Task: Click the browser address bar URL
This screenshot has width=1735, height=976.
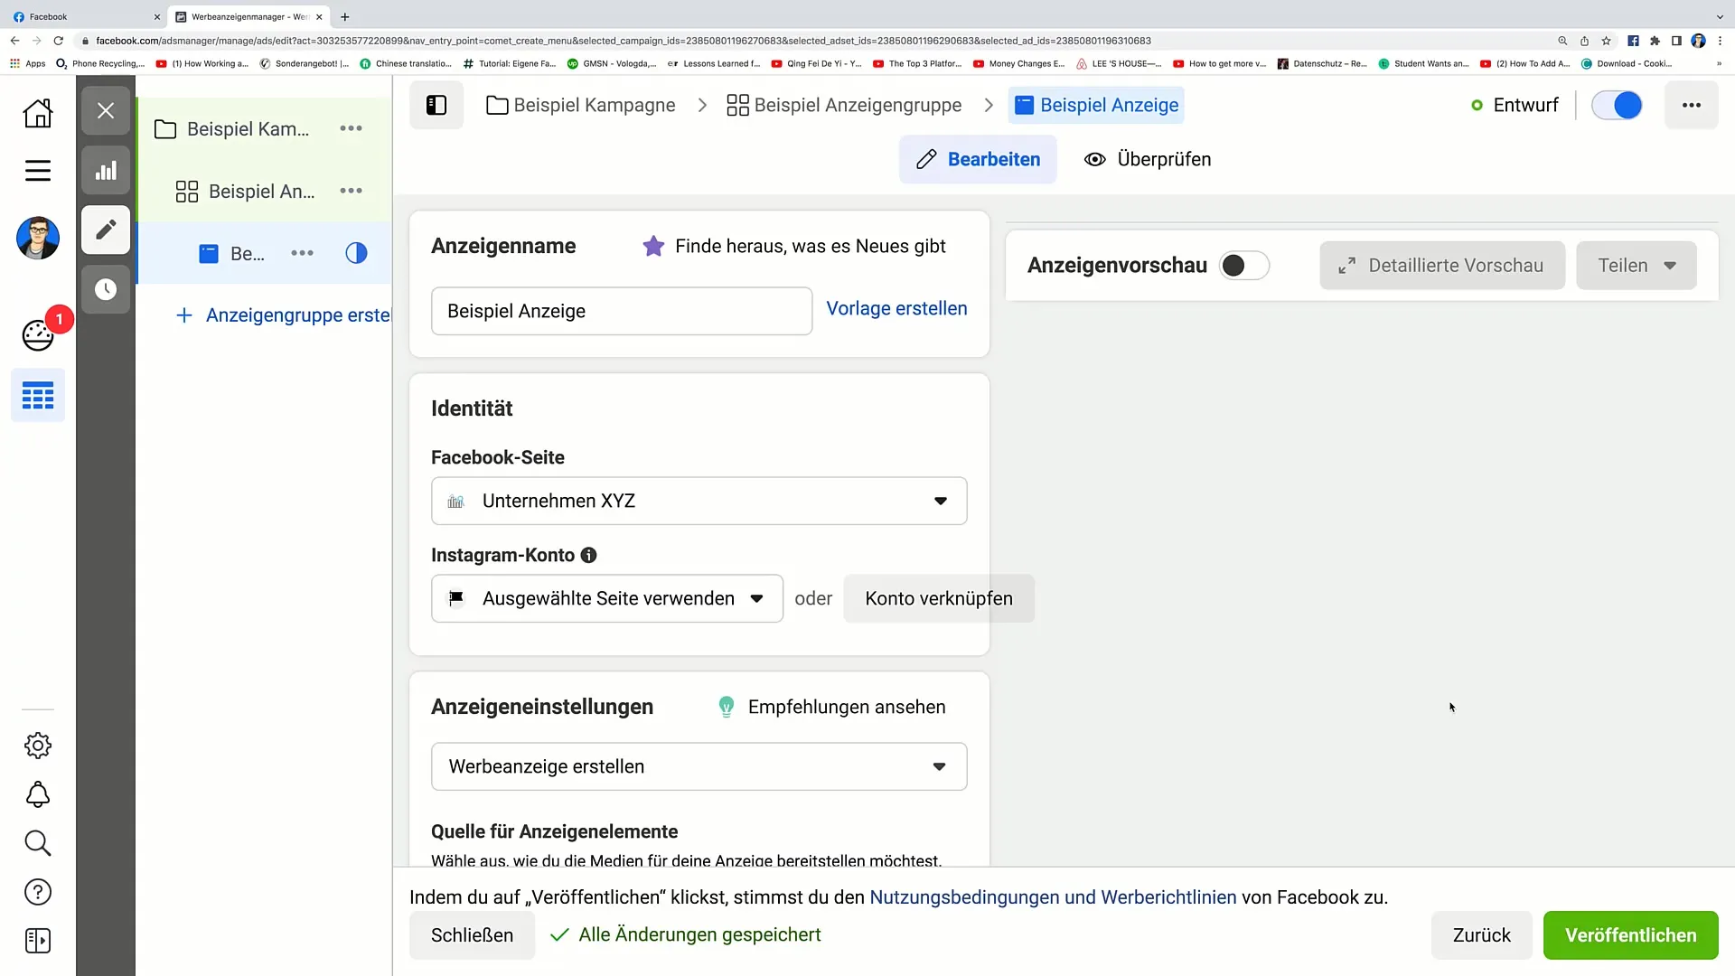Action: 624,41
